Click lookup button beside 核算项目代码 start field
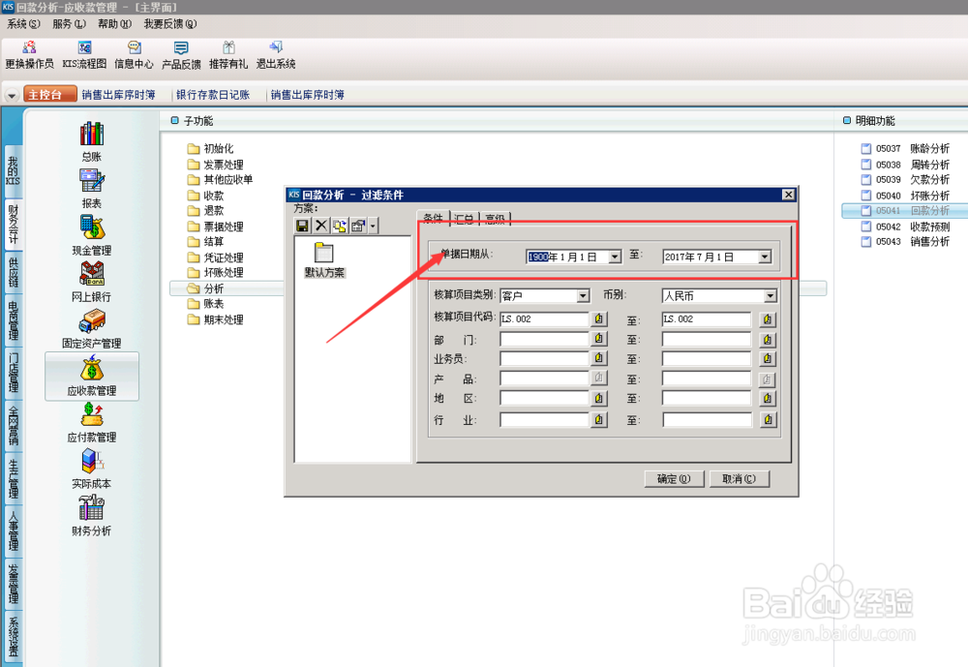Screen dimensions: 968x667 click(x=599, y=318)
